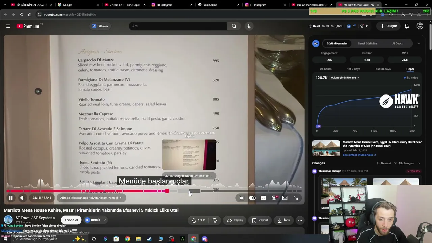Open File Explorer from the taskbar

[138, 239]
